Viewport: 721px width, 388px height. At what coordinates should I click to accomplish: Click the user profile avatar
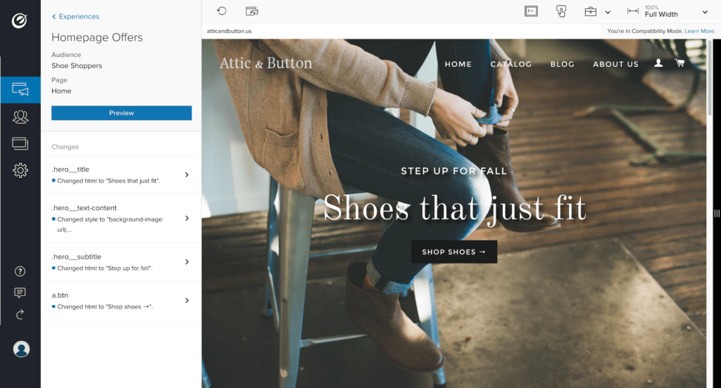click(x=21, y=349)
